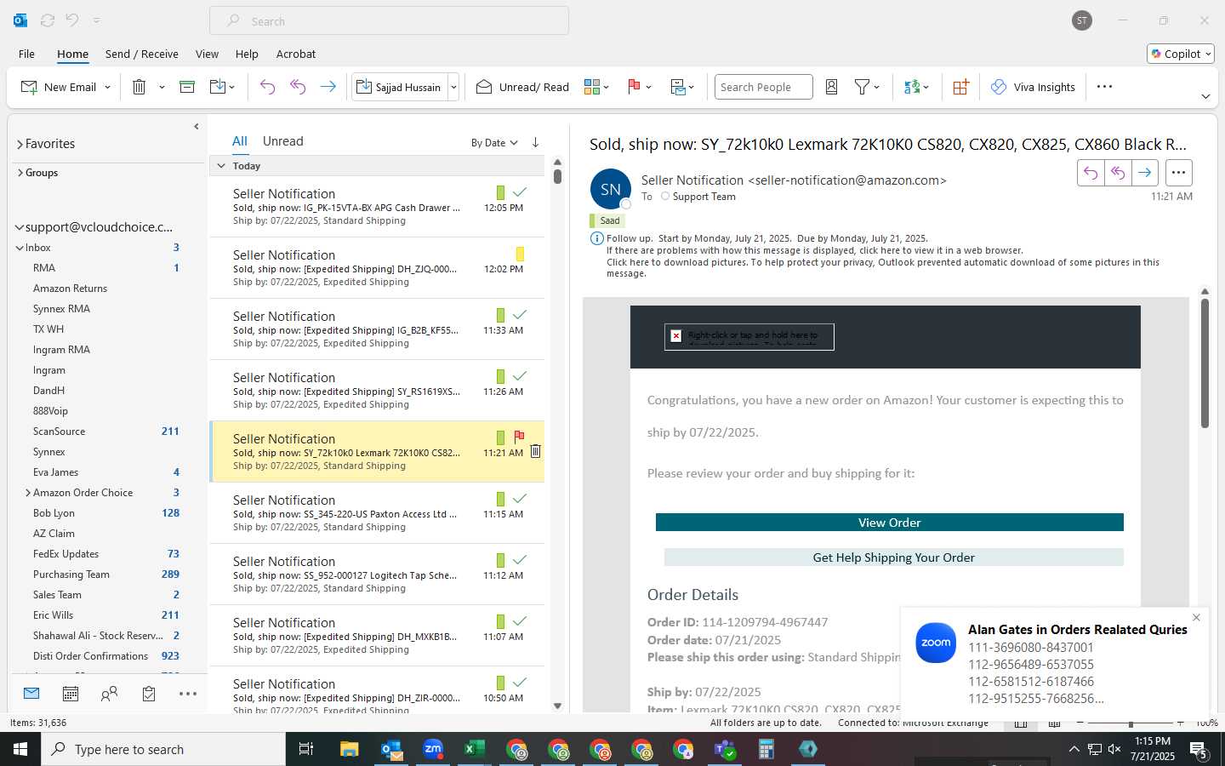The height and width of the screenshot is (766, 1225).
Task: Toggle completion check on 11:12 AM message
Action: 520,560
